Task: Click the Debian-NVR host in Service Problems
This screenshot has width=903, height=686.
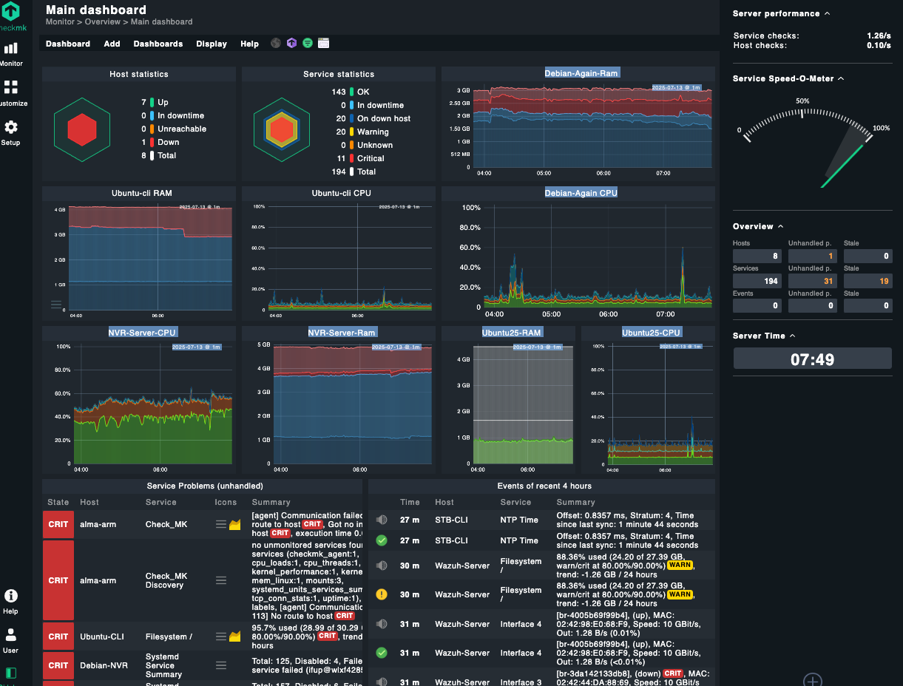Action: 104,665
